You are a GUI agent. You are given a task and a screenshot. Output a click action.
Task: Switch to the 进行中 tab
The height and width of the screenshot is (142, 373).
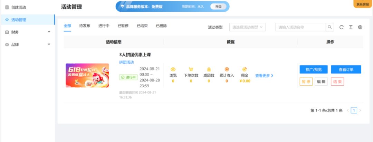[104, 26]
